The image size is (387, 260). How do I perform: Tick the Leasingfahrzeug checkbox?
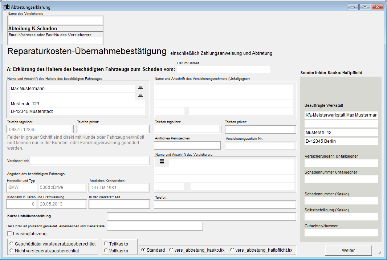tap(9, 233)
